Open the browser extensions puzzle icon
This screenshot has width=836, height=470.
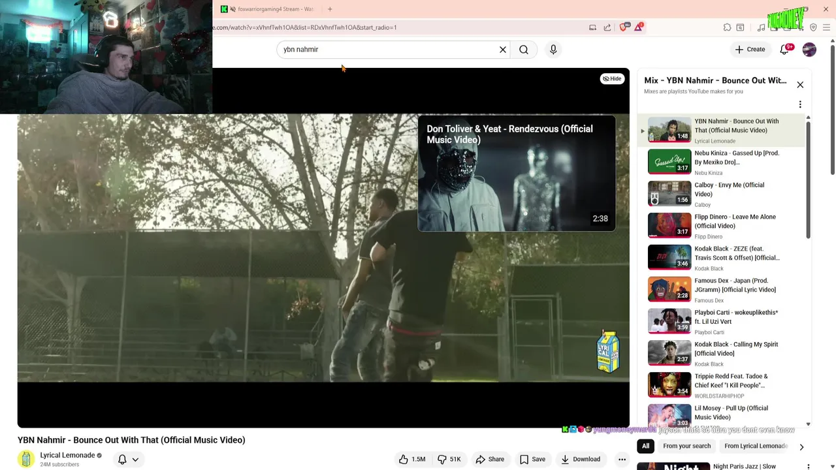[727, 27]
